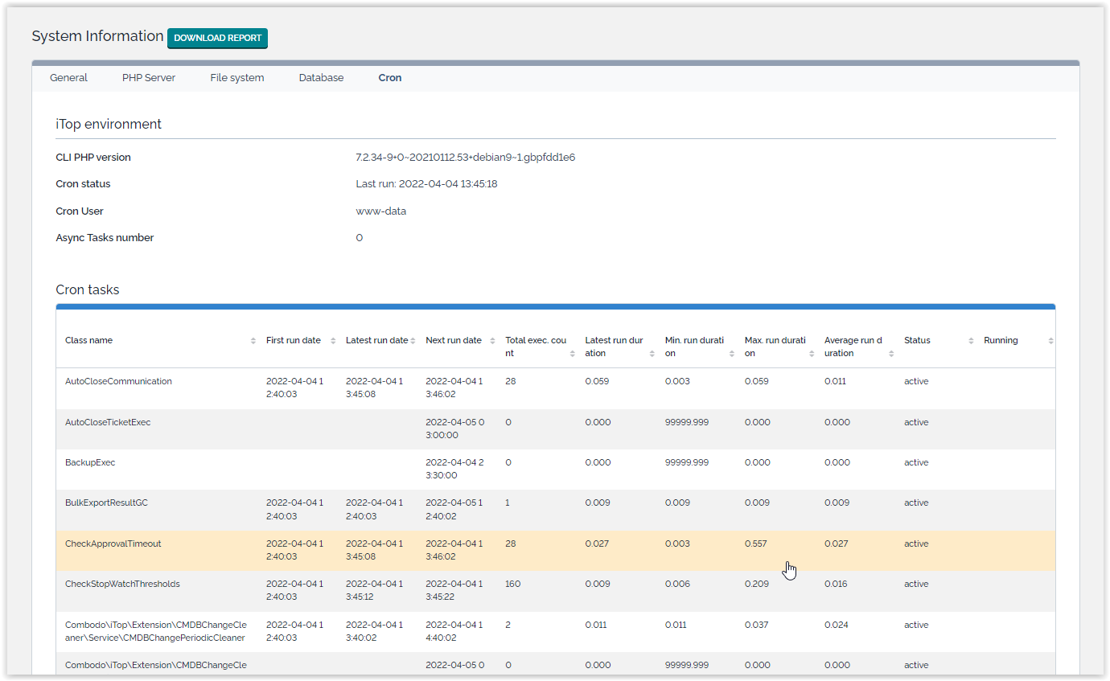Click the CheckStopWatchThresholds class name
The height and width of the screenshot is (681, 1110).
tap(122, 584)
